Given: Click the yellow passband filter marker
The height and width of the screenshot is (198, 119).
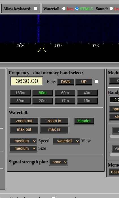Looking at the screenshot, I should click(42, 49).
